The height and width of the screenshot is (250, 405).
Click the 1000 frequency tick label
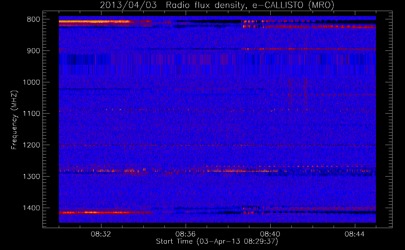[x=32, y=82]
